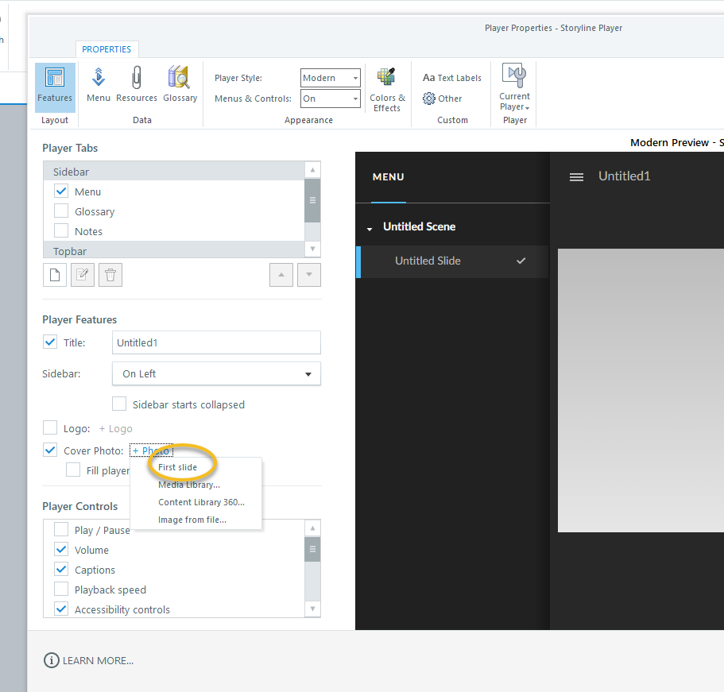Choose First slide from photo menu
This screenshot has width=724, height=692.
[177, 467]
